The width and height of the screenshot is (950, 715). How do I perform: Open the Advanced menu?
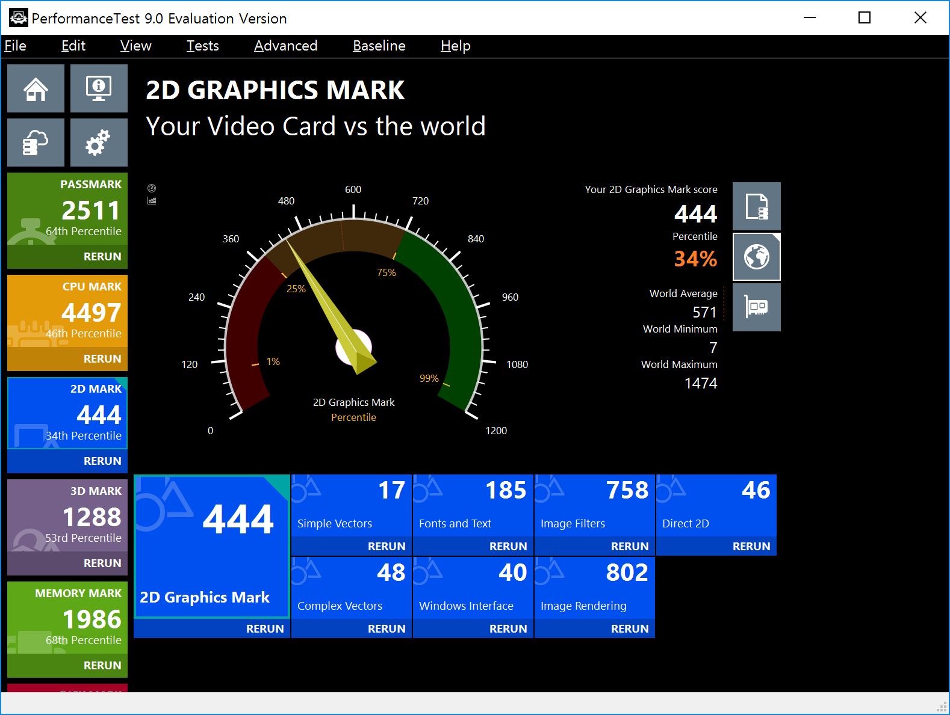coord(285,46)
